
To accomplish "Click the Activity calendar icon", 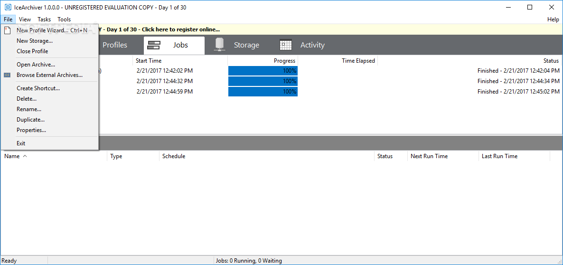I will tap(285, 45).
